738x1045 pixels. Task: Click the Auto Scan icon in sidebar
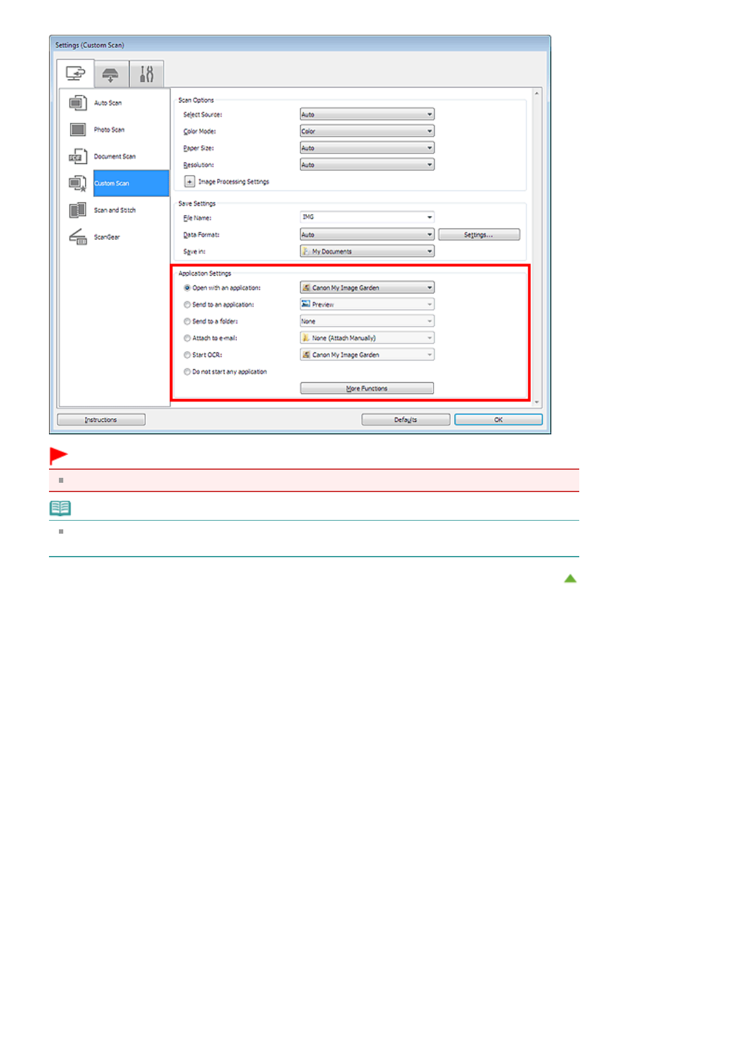pyautogui.click(x=78, y=103)
